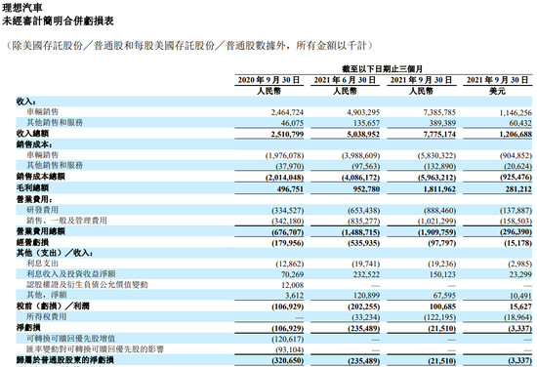Viewport: 537px width, 367px height.
Task: Click the value 7,385,785
Action: pyautogui.click(x=439, y=112)
